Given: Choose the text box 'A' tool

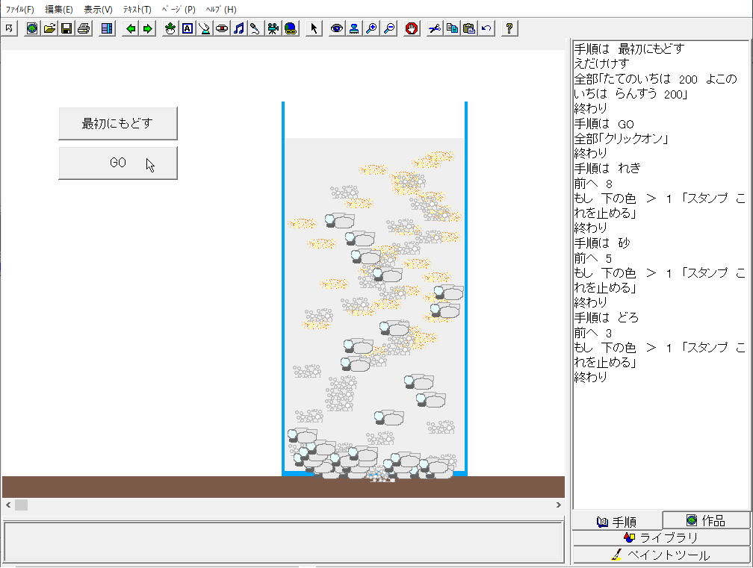Looking at the screenshot, I should point(187,28).
